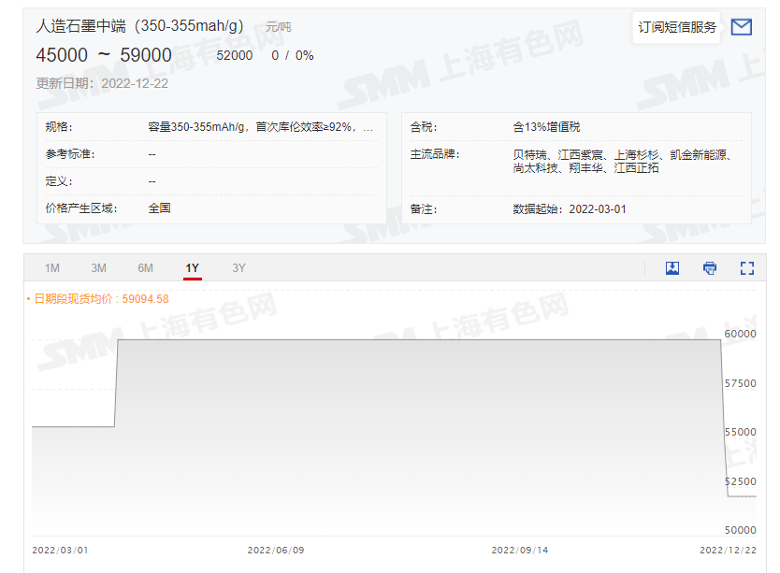Click the 数据起始：2022-03-01 remark

pyautogui.click(x=570, y=209)
